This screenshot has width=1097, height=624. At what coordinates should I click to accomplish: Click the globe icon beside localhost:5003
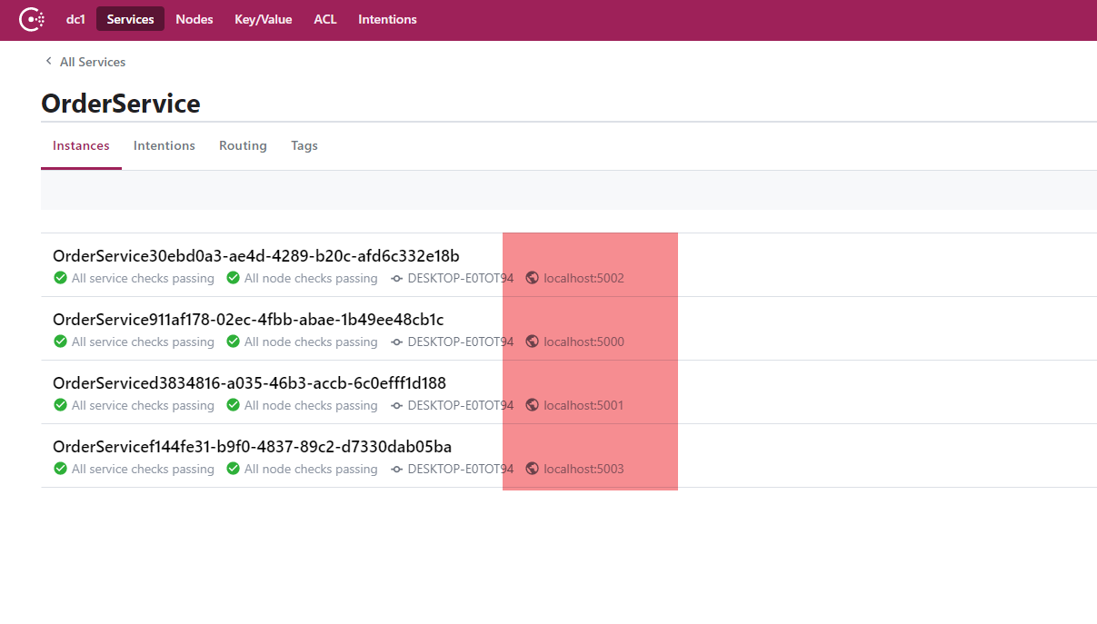[x=533, y=470]
